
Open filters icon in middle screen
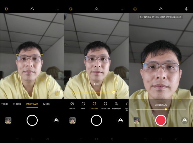(96, 9)
